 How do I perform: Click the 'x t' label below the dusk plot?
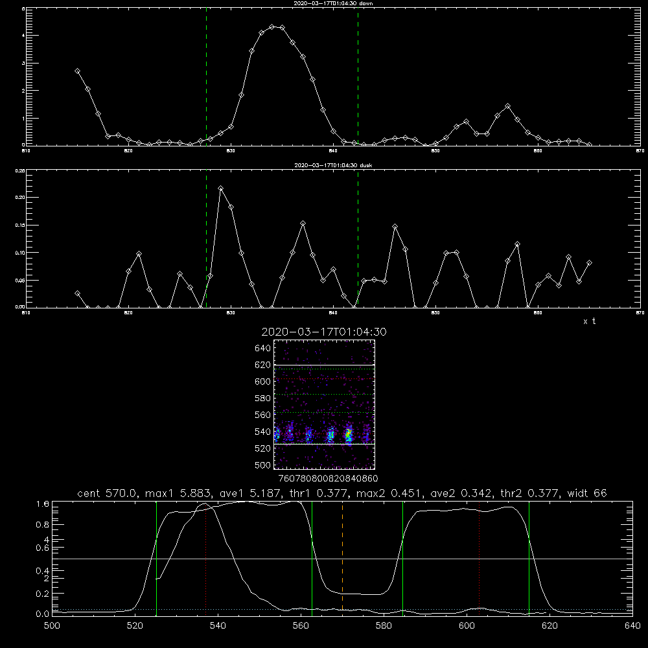[589, 321]
